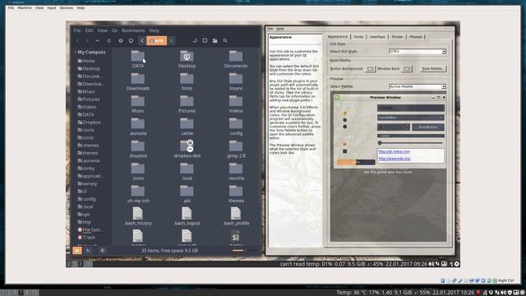Open the Insync folder icon
The height and width of the screenshot is (296, 526).
pos(236,79)
